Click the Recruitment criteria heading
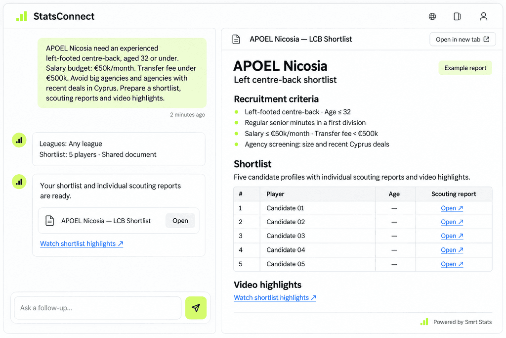Image resolution: width=506 pixels, height=338 pixels. pyautogui.click(x=276, y=99)
